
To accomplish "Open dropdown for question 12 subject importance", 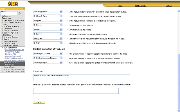I will coord(48,16).
